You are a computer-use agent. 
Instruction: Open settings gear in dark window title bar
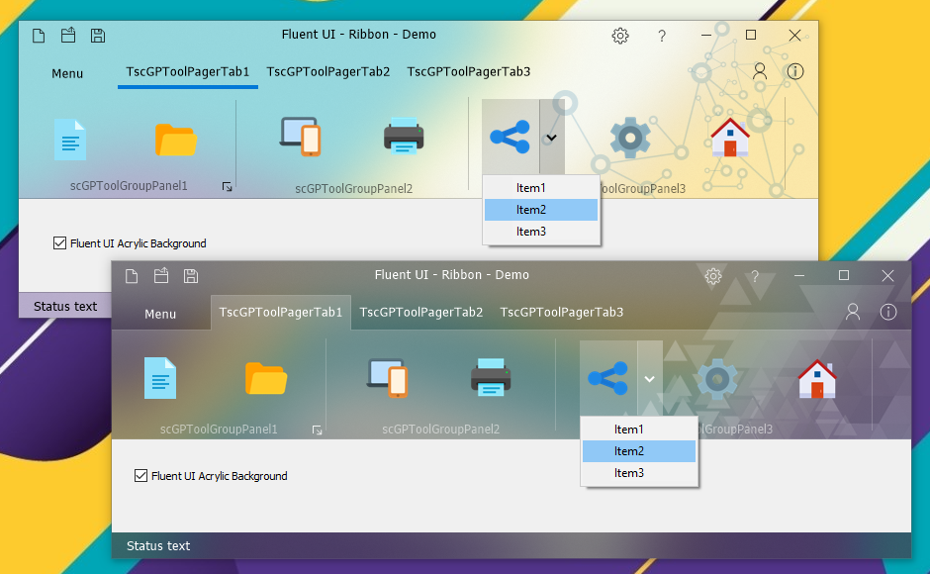pyautogui.click(x=713, y=276)
